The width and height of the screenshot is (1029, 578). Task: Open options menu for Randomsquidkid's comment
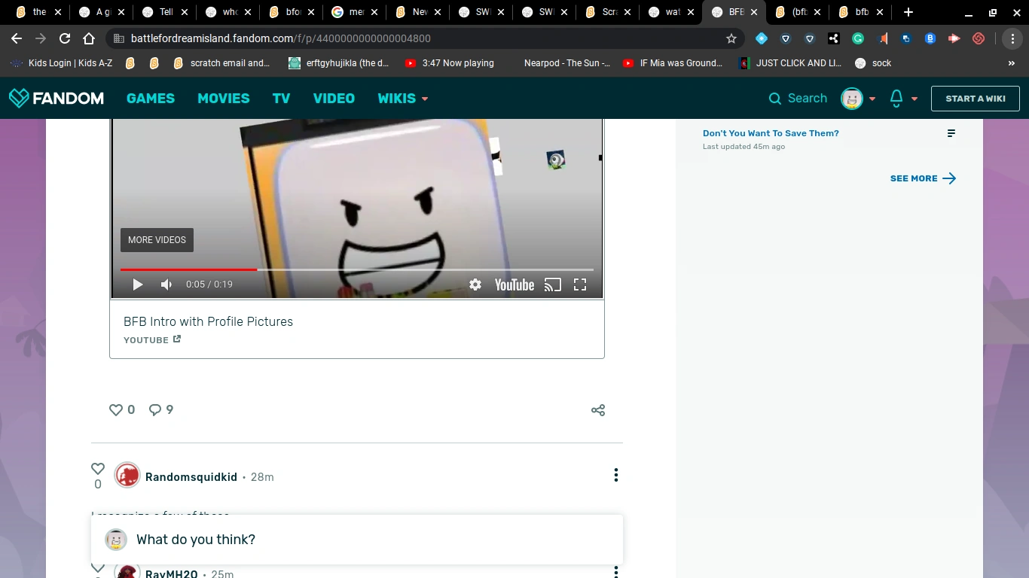point(616,475)
